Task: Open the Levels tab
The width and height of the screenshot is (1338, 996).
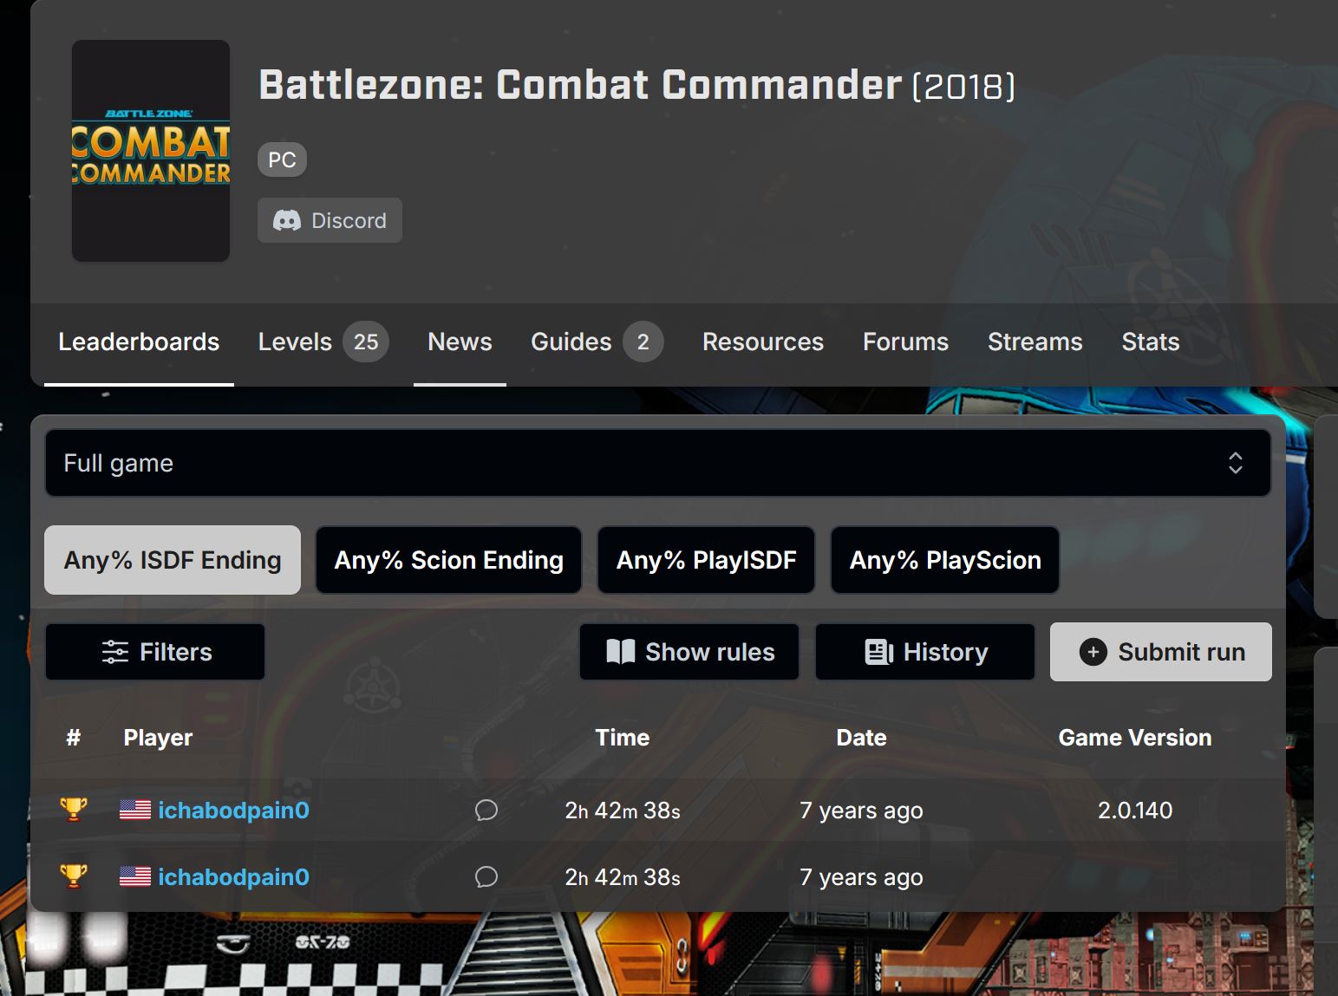Action: 323,342
